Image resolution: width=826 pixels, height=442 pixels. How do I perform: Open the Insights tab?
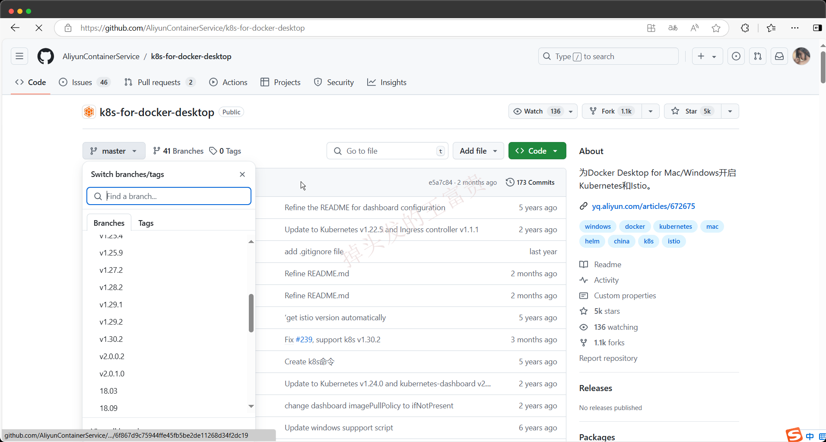[387, 82]
